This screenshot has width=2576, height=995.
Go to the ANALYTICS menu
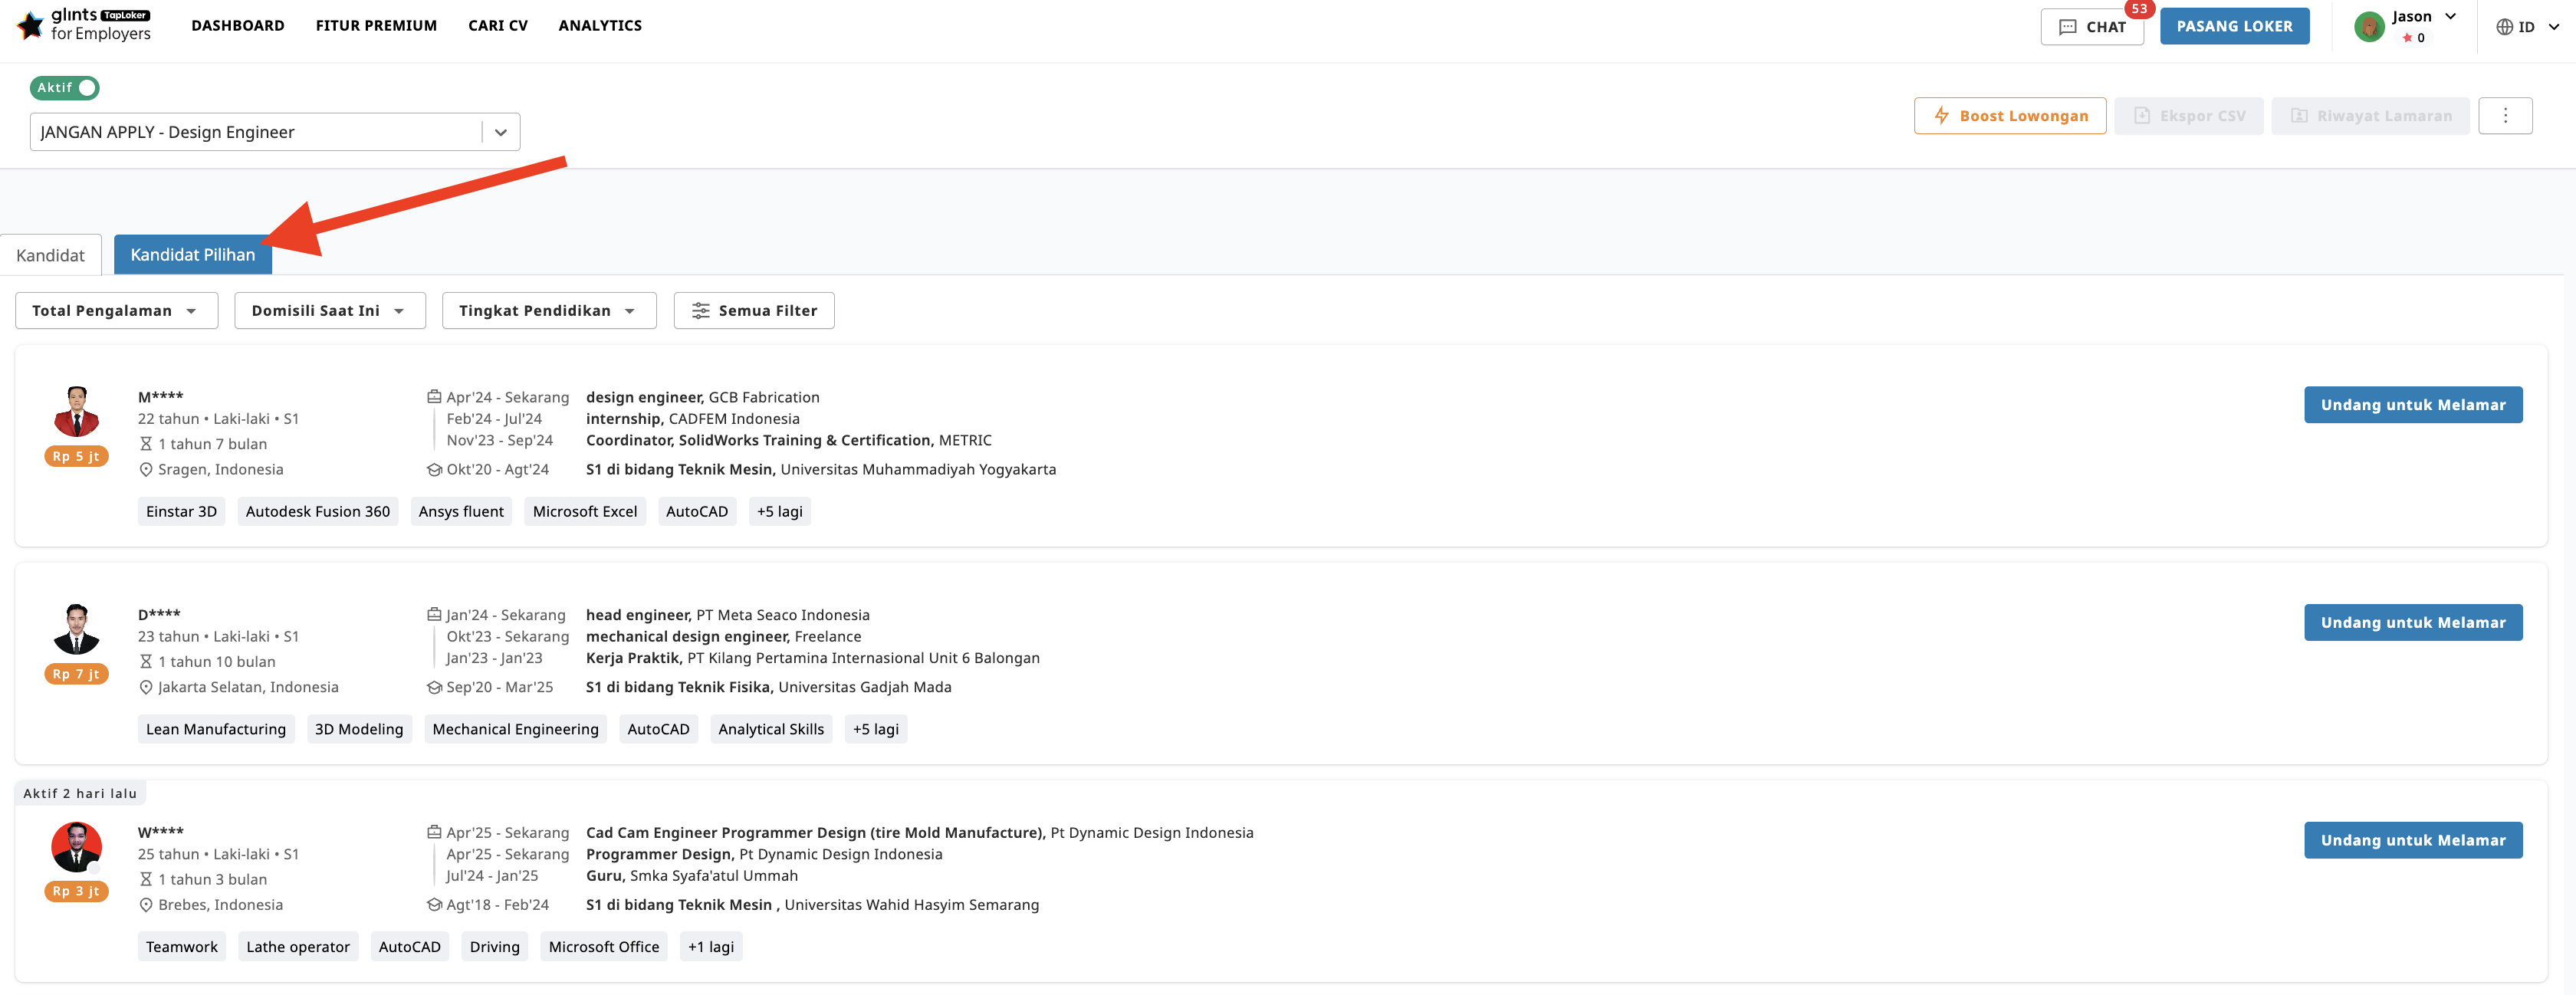[x=599, y=25]
